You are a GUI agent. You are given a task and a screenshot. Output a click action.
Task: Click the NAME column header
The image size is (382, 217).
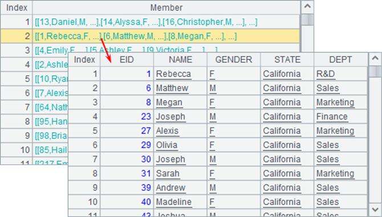tap(180, 60)
